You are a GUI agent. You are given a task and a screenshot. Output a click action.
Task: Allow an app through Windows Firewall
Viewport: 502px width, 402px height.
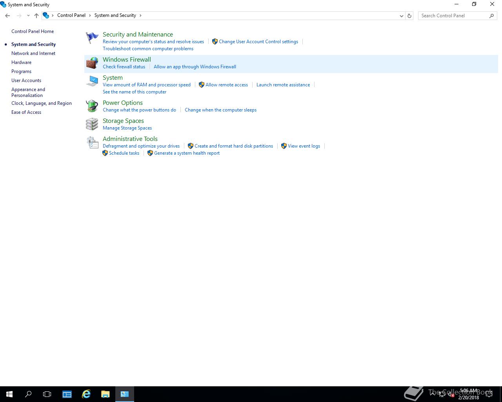pos(195,67)
